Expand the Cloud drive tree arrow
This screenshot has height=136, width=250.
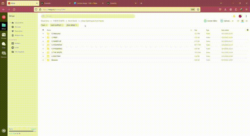tap(10, 23)
